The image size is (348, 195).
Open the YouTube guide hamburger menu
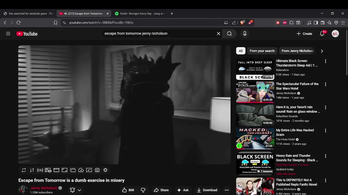[x=8, y=34]
